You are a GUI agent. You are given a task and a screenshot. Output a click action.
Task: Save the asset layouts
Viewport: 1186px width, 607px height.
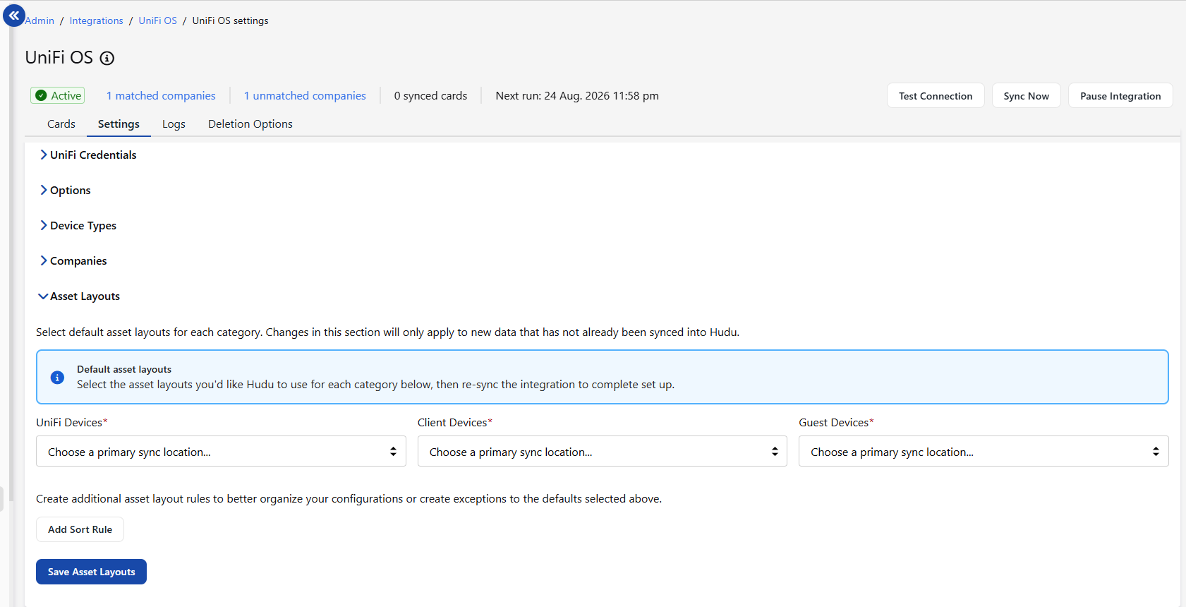(92, 572)
